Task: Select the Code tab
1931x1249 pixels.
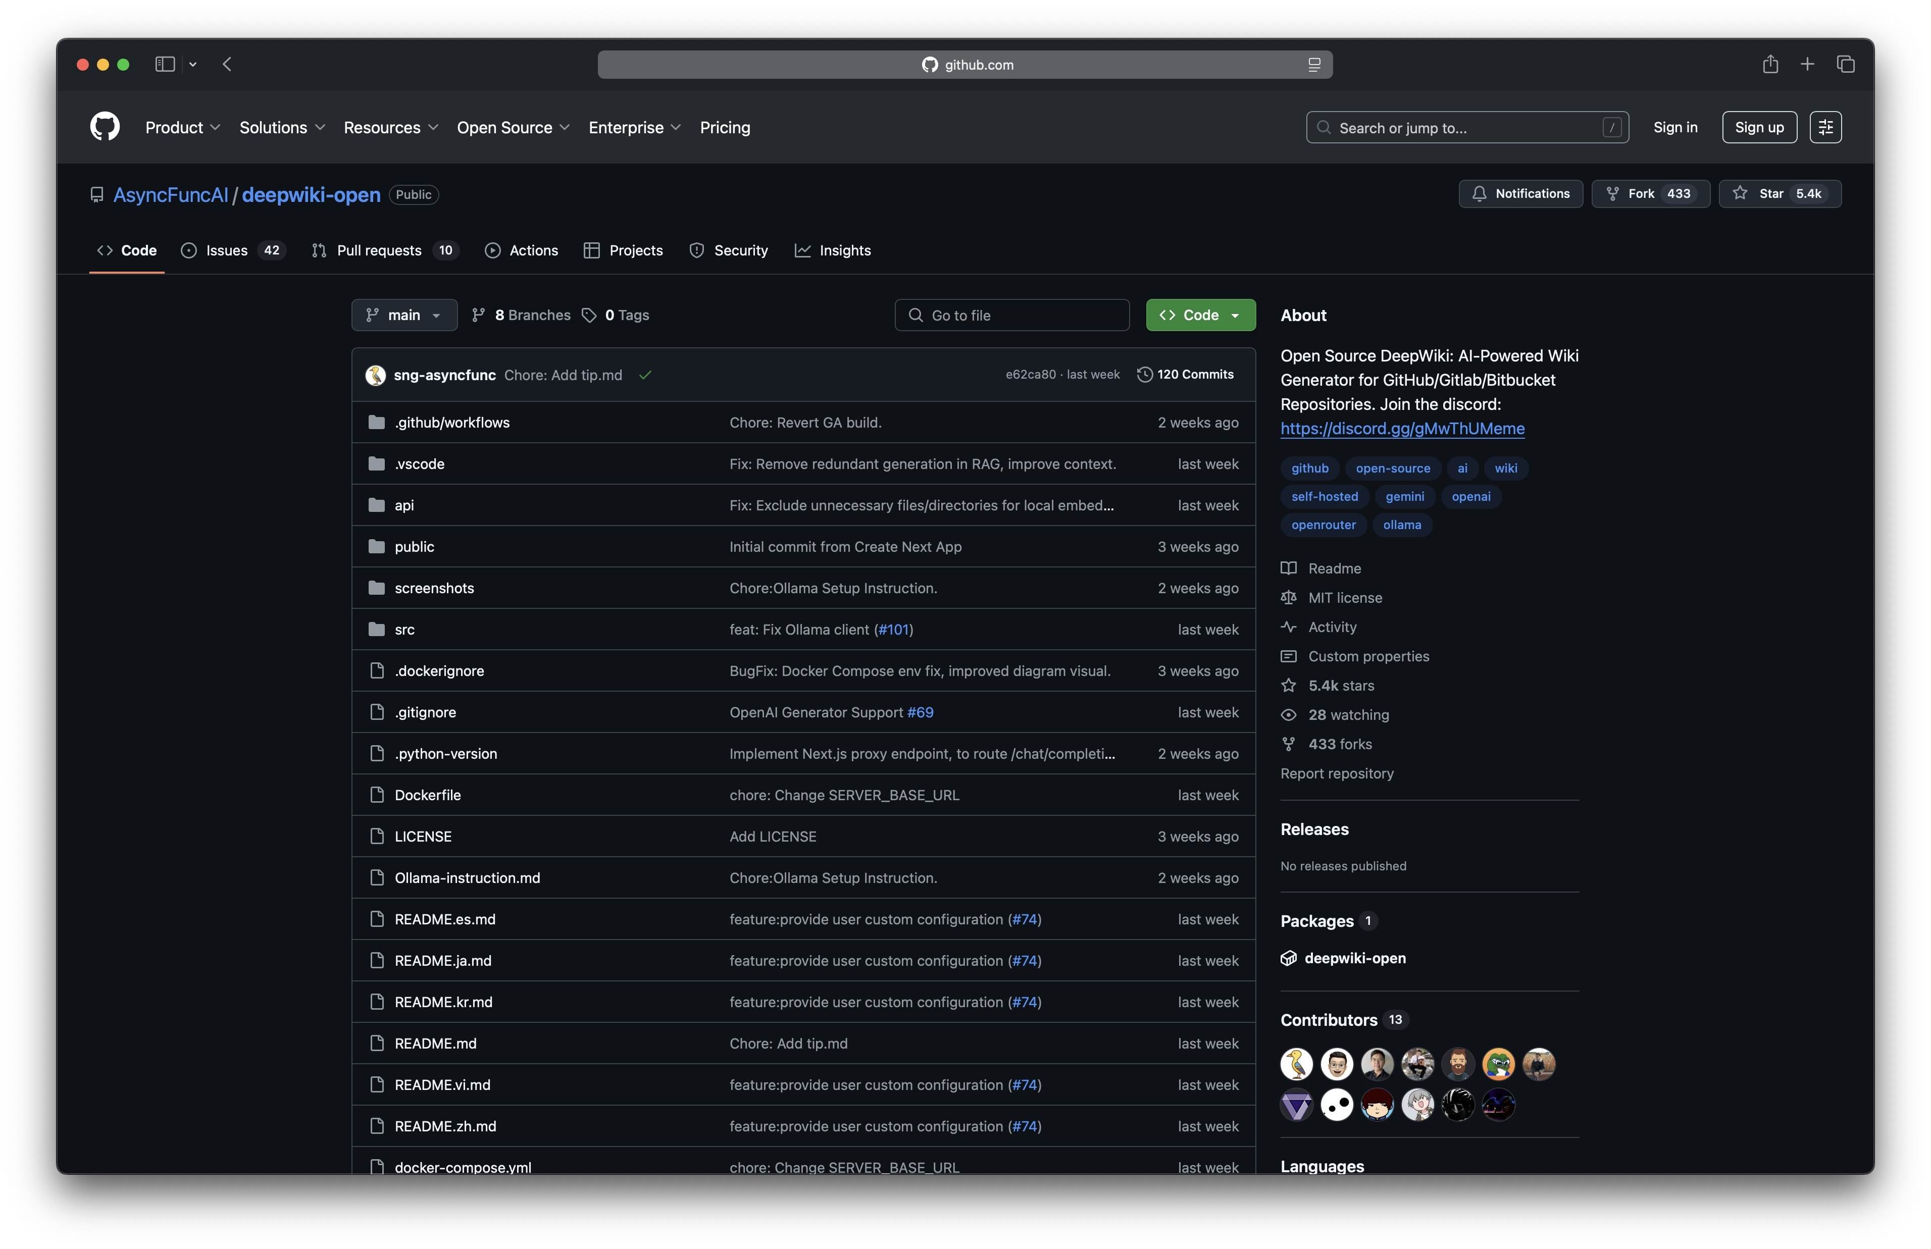Action: coord(127,250)
